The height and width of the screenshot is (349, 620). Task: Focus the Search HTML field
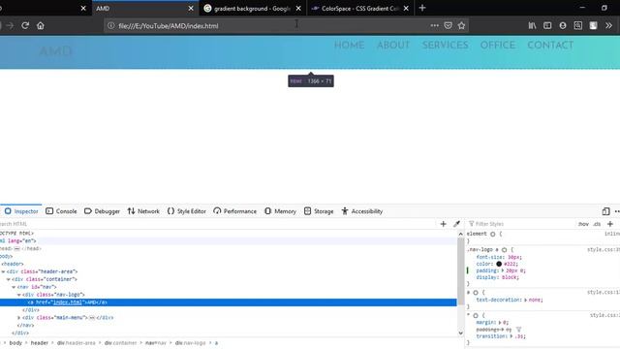(217, 224)
